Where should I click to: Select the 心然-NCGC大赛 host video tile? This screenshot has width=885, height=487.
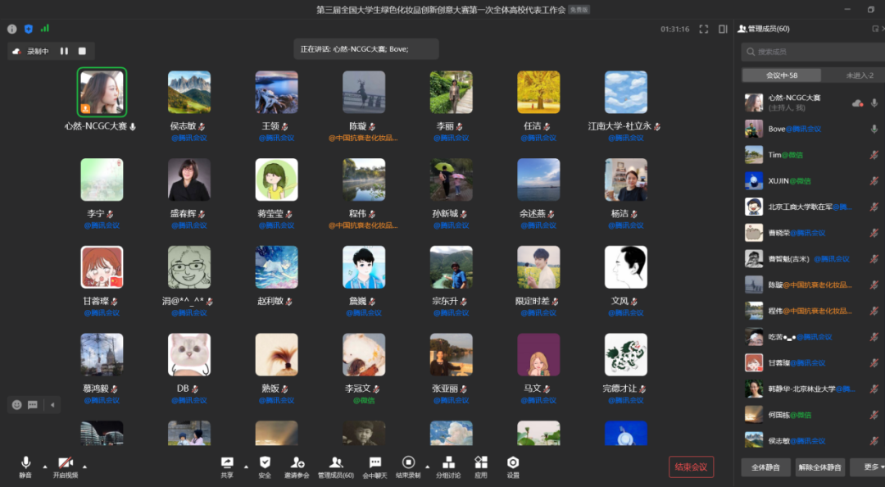coord(102,92)
